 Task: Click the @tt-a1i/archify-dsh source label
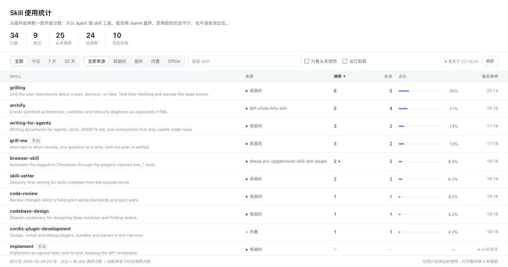tap(268, 108)
